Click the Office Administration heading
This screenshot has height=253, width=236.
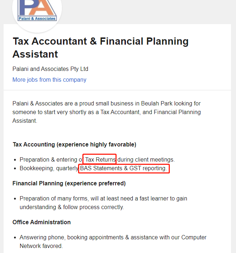pyautogui.click(x=42, y=222)
